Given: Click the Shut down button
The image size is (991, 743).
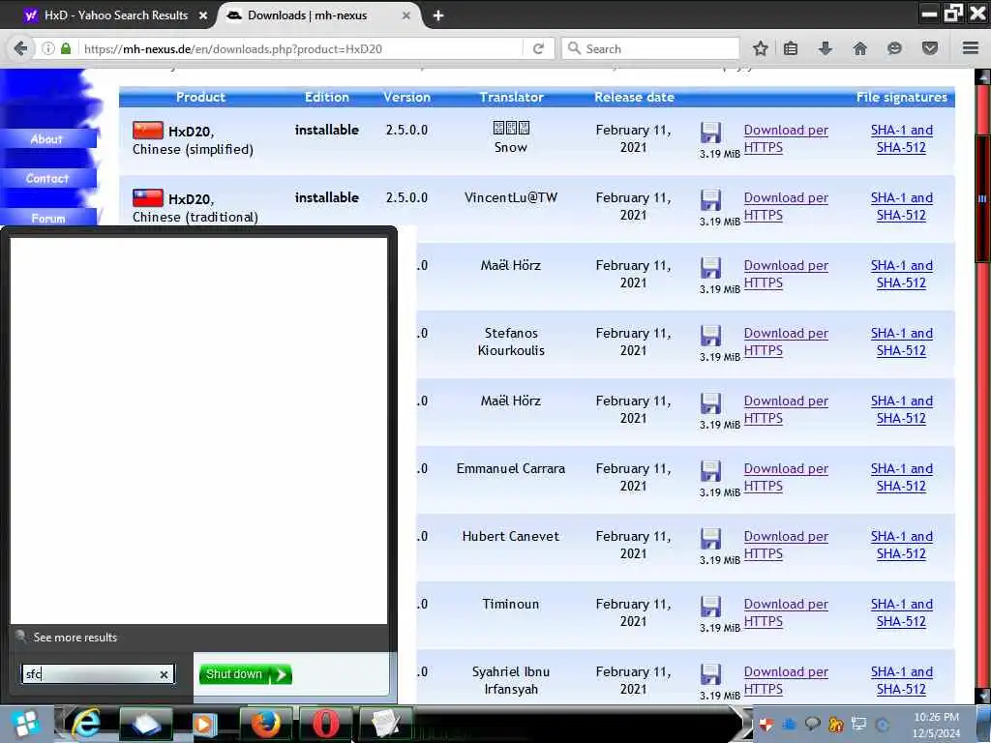Looking at the screenshot, I should coord(234,674).
